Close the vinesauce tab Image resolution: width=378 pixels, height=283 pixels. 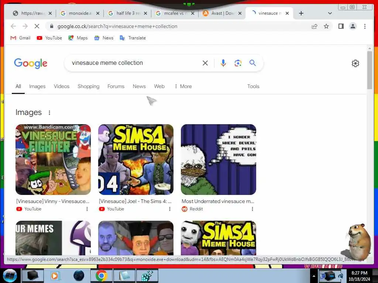(287, 14)
